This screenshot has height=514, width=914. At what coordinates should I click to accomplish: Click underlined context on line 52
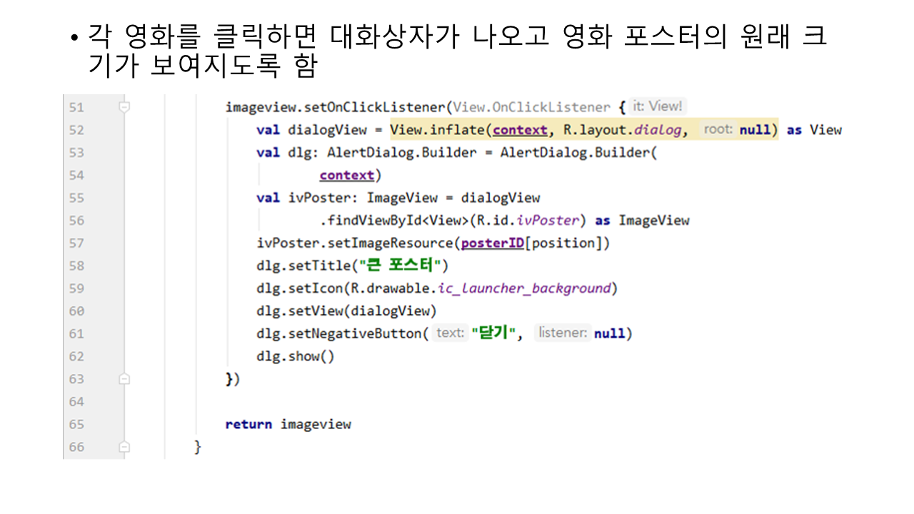point(520,130)
